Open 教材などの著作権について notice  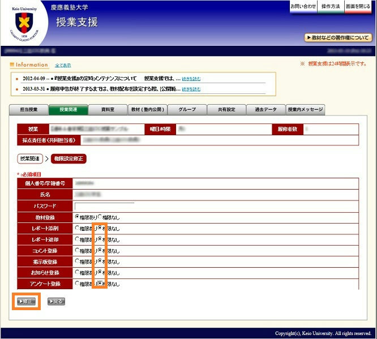(338, 38)
